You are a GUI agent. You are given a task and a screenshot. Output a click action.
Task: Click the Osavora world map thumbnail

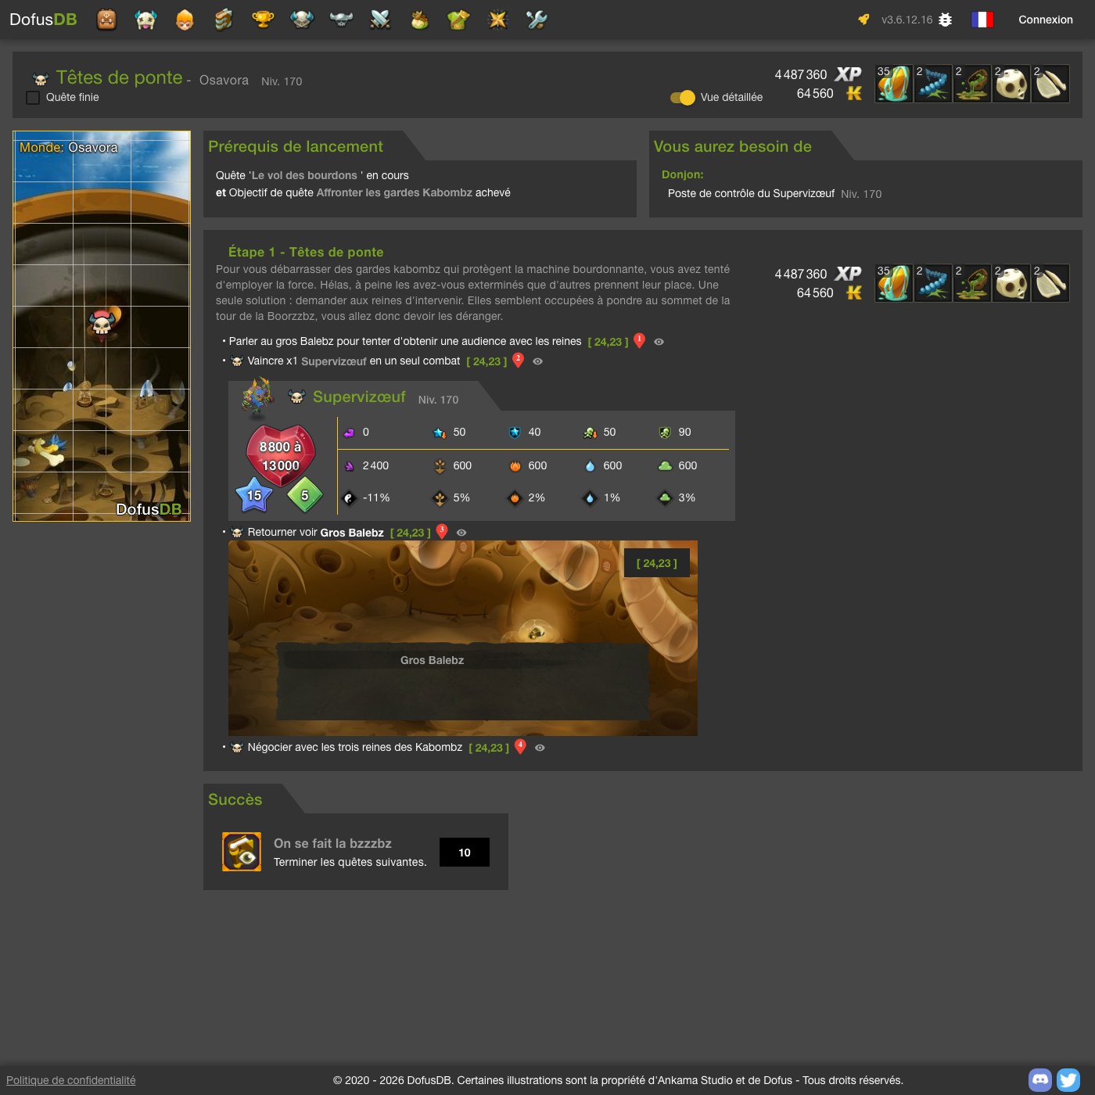tap(102, 326)
